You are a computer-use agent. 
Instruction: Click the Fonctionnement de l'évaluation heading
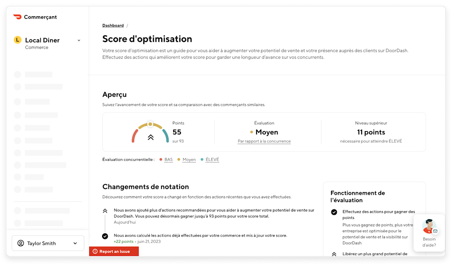click(358, 196)
